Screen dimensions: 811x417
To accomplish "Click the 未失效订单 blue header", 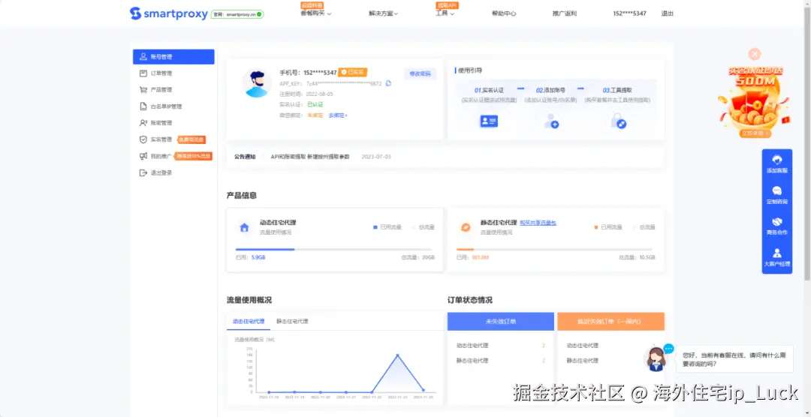I will [501, 322].
